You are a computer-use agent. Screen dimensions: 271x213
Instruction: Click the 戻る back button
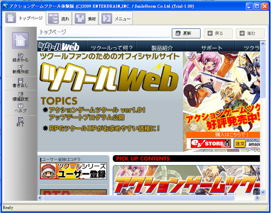[218, 33]
